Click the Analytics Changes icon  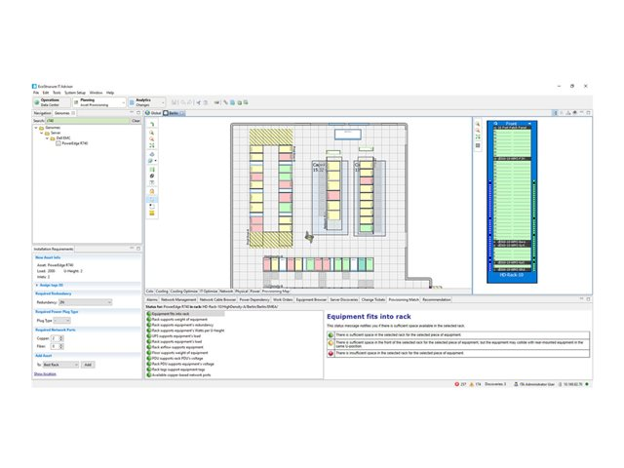tap(130, 101)
